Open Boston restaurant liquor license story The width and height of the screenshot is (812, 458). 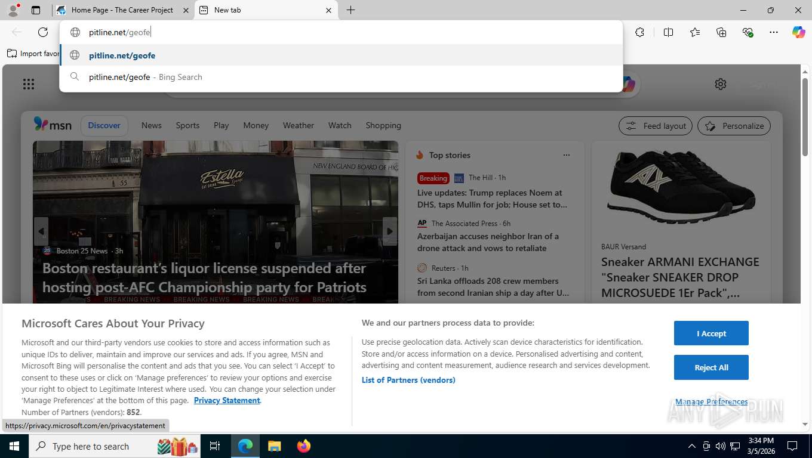point(204,277)
